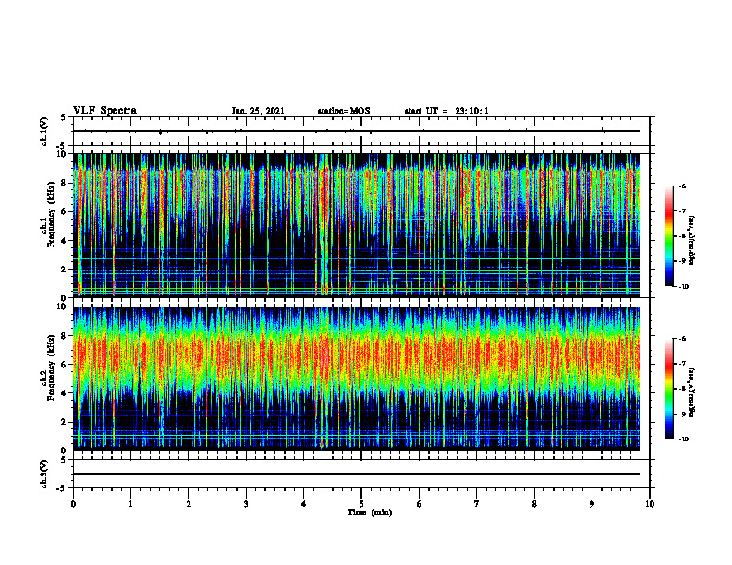Click the 'station=MOS' label
Image resolution: width=732 pixels, height=565 pixels.
[x=344, y=111]
